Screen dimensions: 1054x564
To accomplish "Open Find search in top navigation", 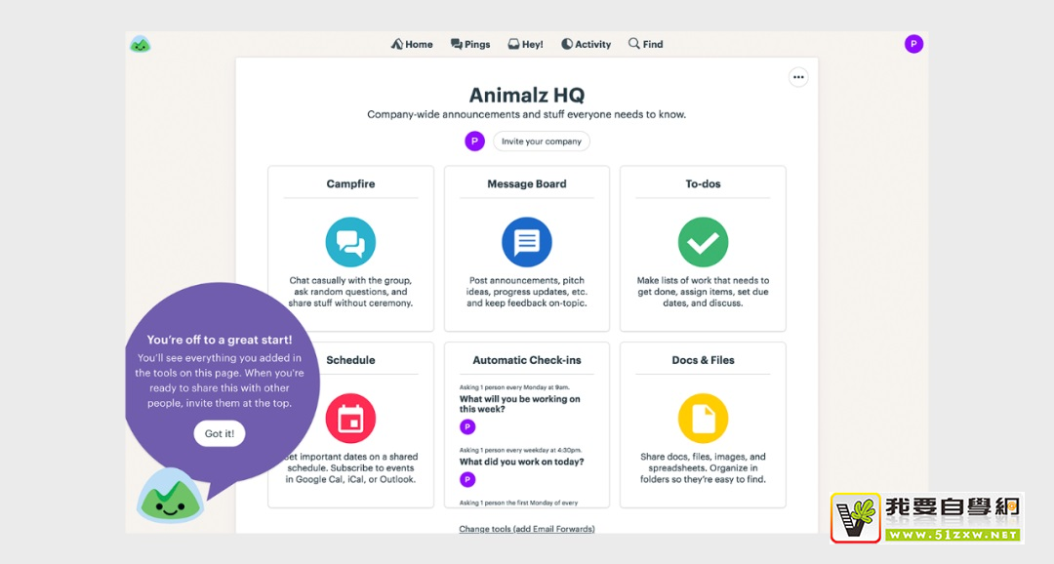I will pyautogui.click(x=645, y=44).
